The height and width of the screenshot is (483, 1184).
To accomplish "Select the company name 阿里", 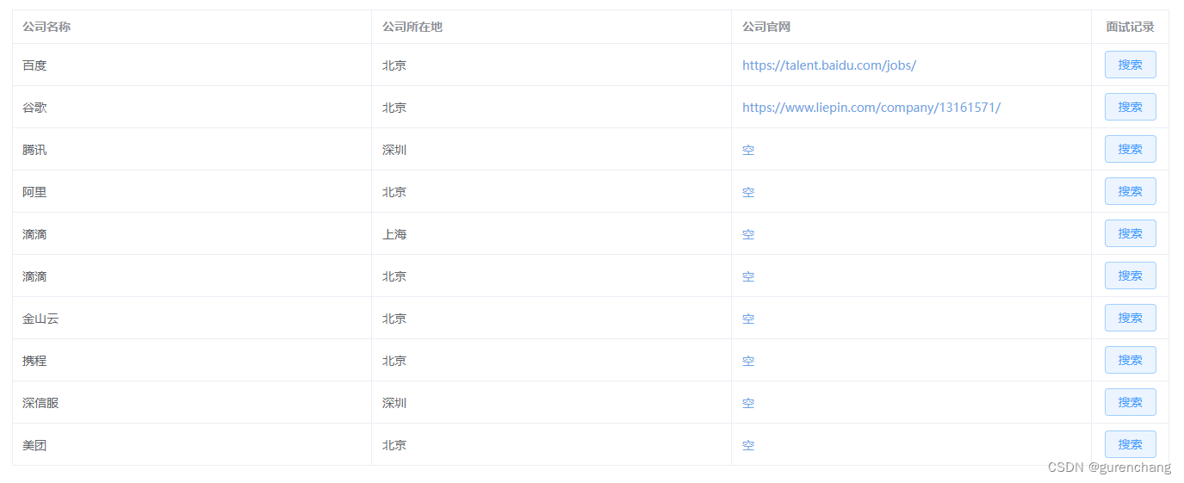I will click(x=34, y=192).
